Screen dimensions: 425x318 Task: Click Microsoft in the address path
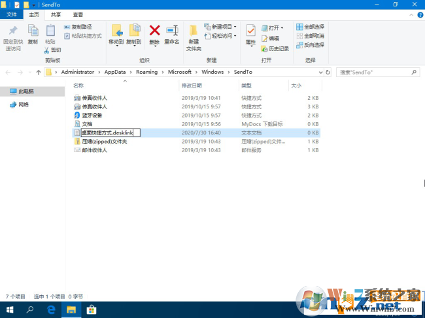point(180,72)
